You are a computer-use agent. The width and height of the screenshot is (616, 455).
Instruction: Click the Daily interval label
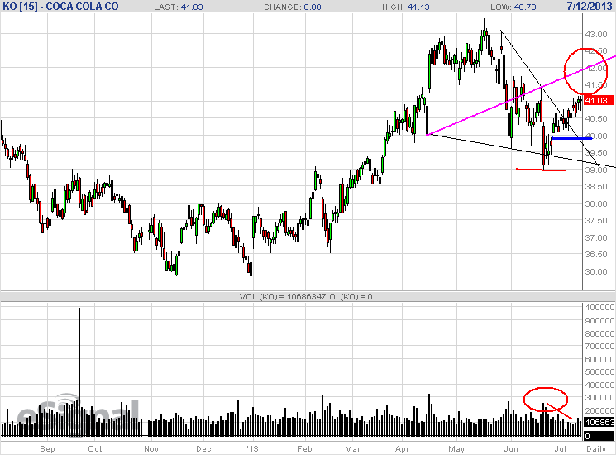click(596, 448)
